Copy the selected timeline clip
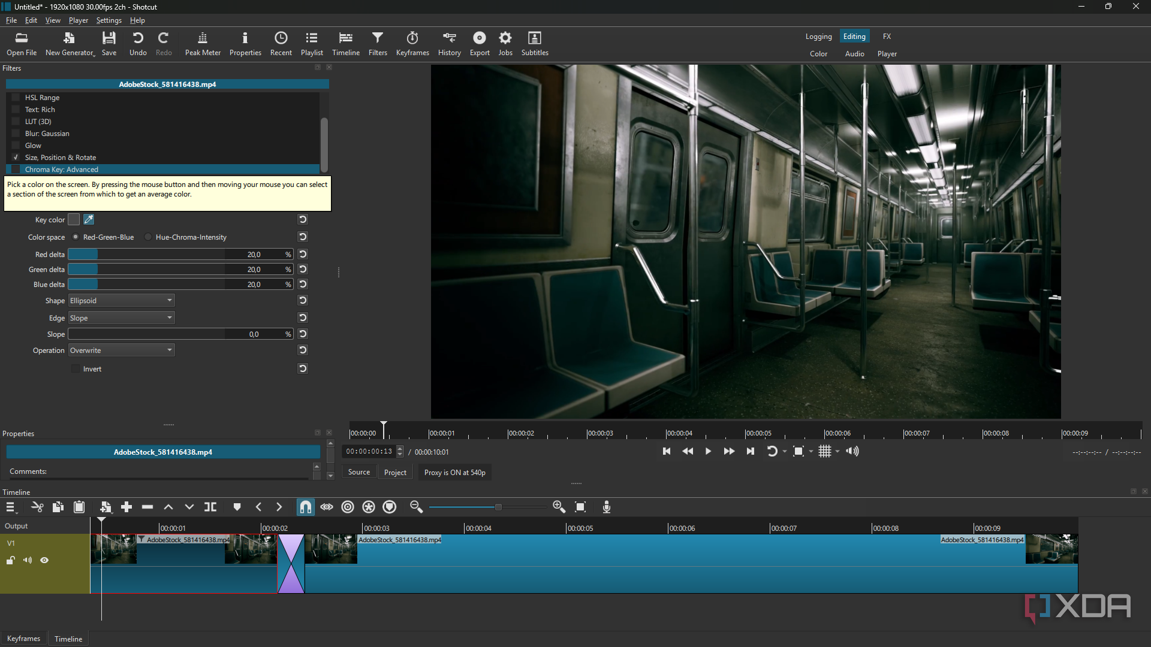This screenshot has height=647, width=1151. [58, 507]
